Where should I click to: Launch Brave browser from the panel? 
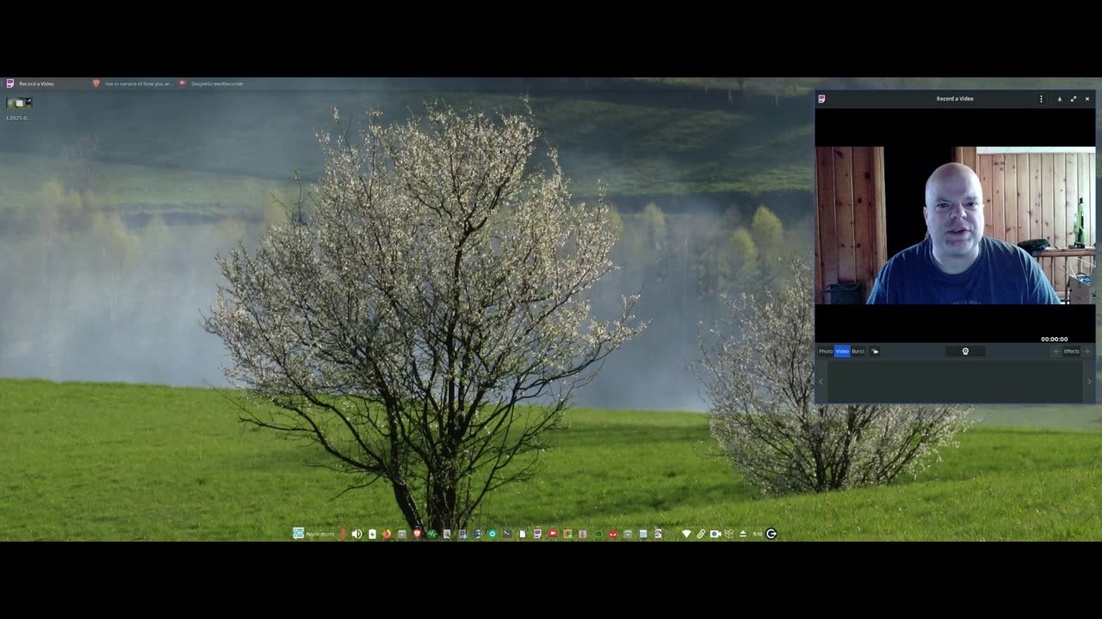tap(418, 534)
